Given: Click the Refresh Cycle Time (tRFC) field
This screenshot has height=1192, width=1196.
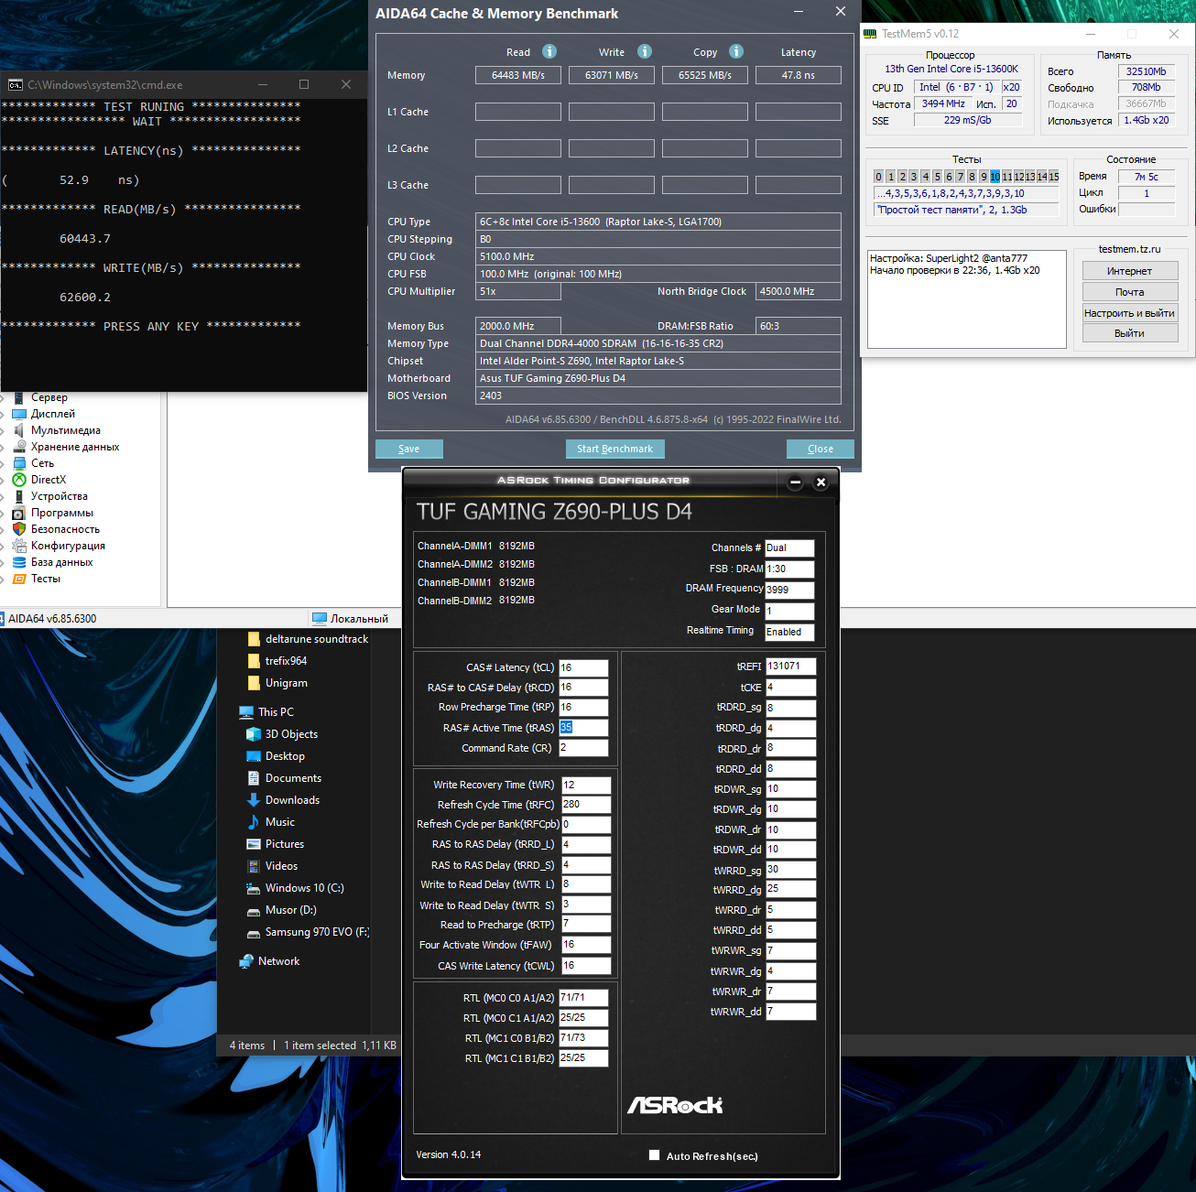Looking at the screenshot, I should [x=586, y=805].
